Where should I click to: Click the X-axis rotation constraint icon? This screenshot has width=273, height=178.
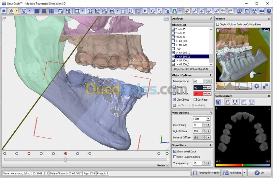pyautogui.click(x=195, y=11)
